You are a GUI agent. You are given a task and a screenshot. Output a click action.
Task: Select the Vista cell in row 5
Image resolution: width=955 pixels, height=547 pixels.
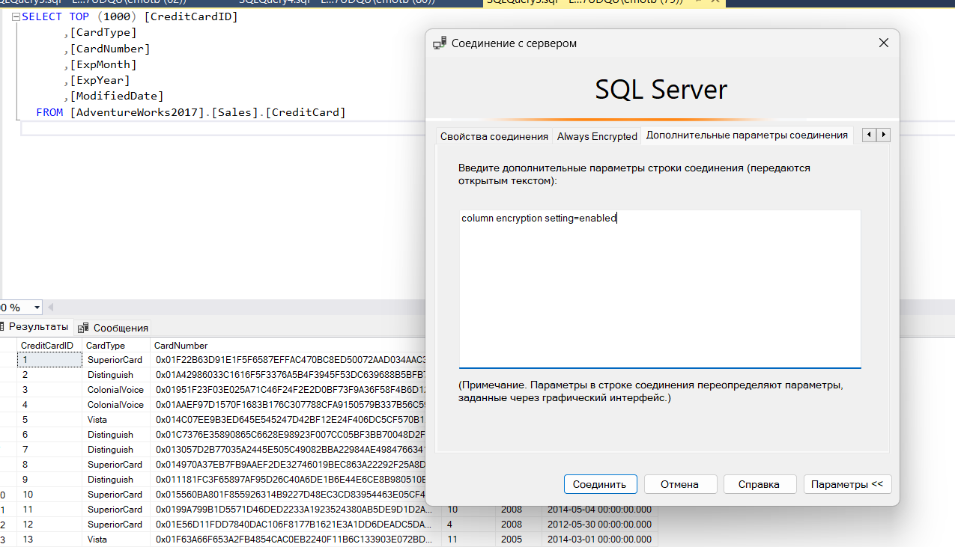pos(115,420)
